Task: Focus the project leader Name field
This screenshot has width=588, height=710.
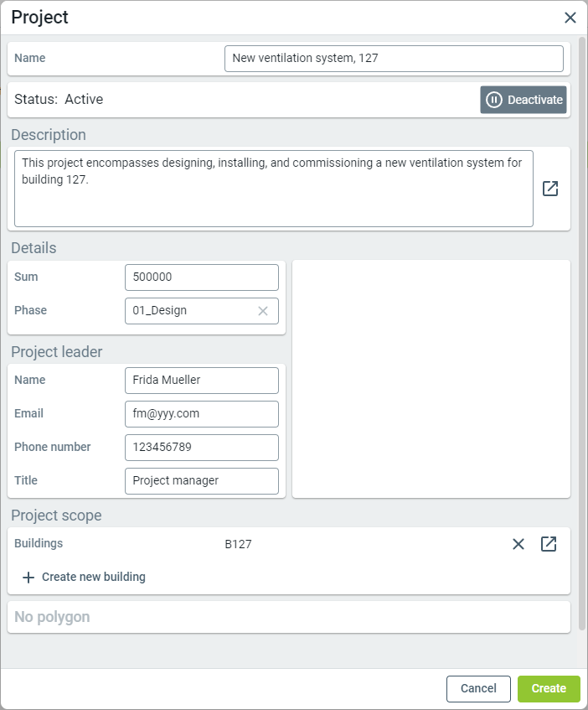Action: [201, 381]
